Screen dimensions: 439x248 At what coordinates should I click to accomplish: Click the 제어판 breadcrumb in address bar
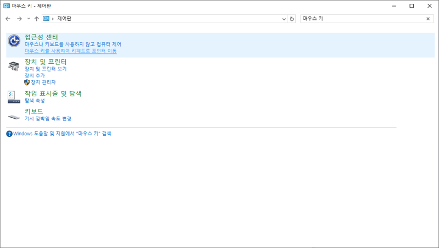pos(64,19)
